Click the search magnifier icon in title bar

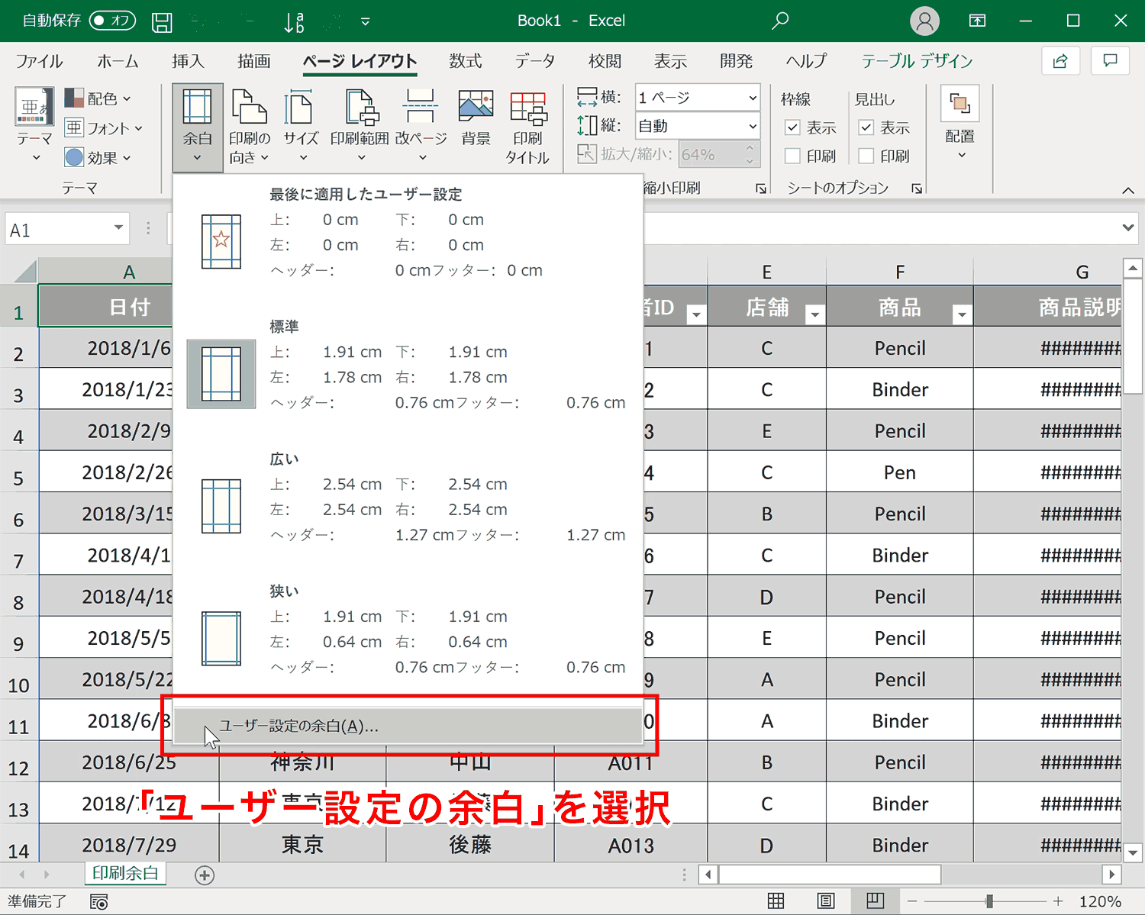tap(779, 21)
